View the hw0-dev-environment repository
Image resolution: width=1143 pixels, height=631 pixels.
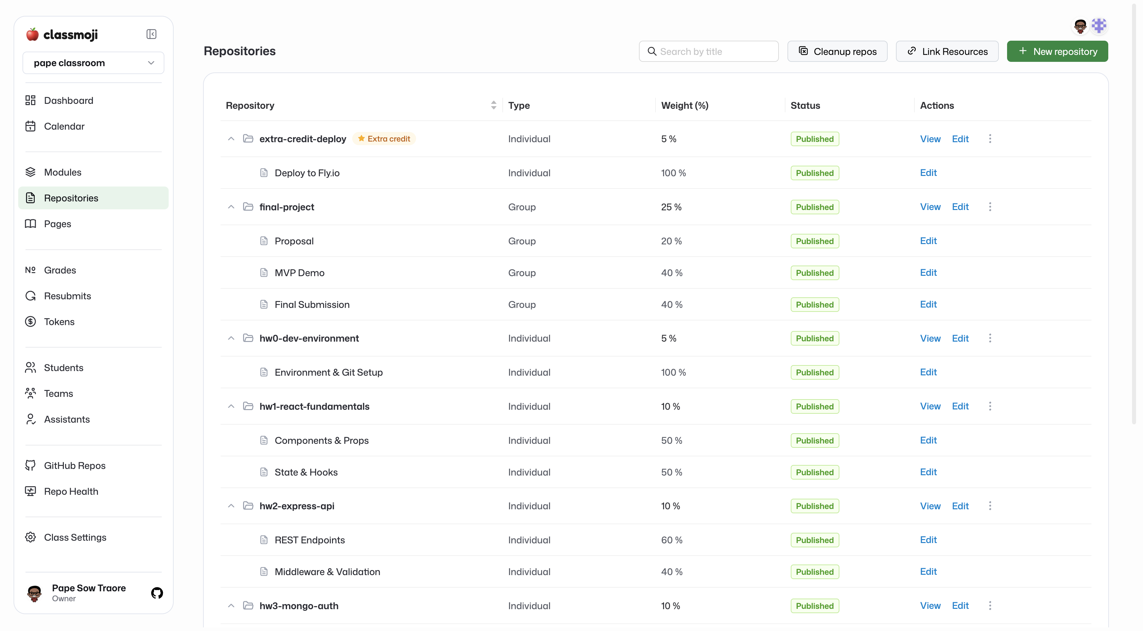click(x=930, y=338)
